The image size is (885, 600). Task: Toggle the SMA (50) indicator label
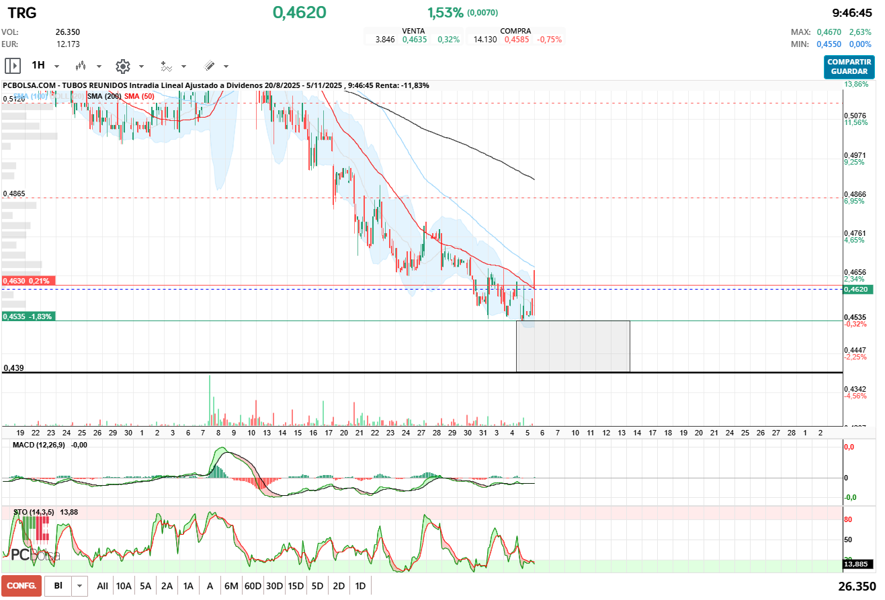tap(139, 97)
